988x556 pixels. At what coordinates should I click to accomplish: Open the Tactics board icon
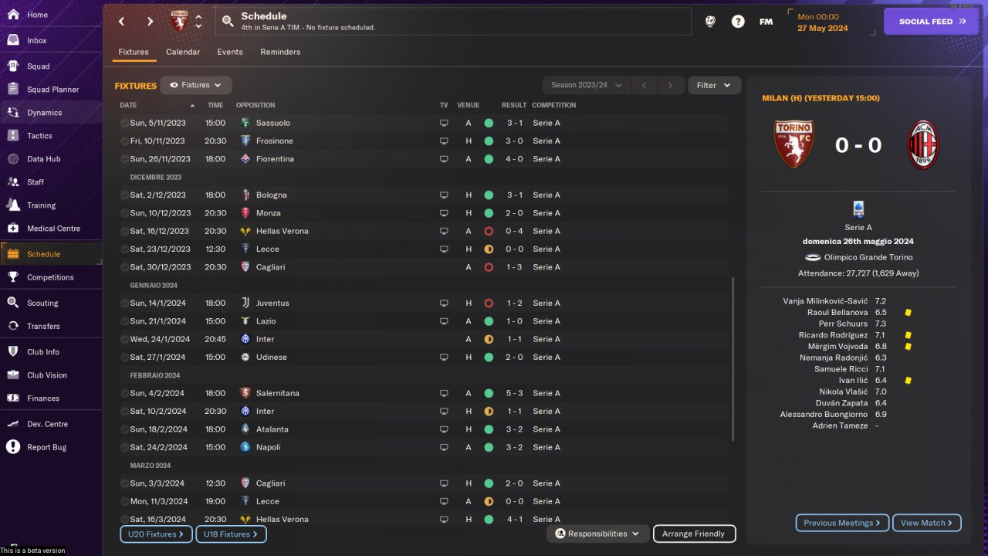tap(13, 135)
